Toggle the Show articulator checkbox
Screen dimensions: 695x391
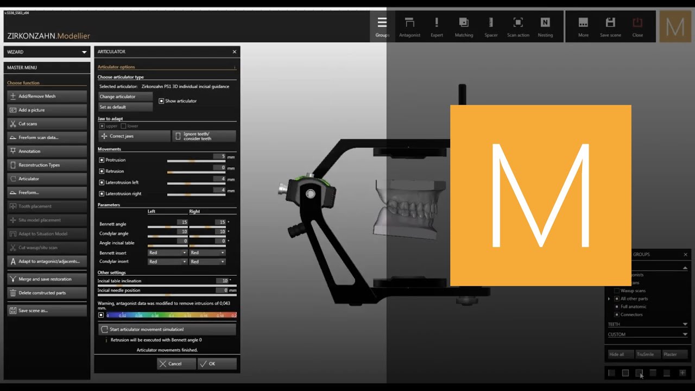coord(161,101)
